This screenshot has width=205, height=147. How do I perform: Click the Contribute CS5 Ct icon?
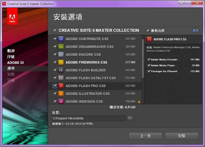[61, 39]
